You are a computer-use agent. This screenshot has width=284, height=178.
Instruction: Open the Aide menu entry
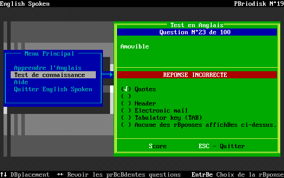[x=21, y=82]
